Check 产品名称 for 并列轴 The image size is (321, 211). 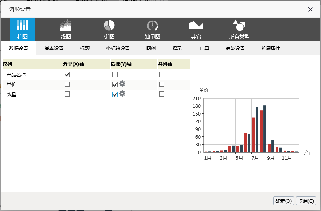point(162,74)
